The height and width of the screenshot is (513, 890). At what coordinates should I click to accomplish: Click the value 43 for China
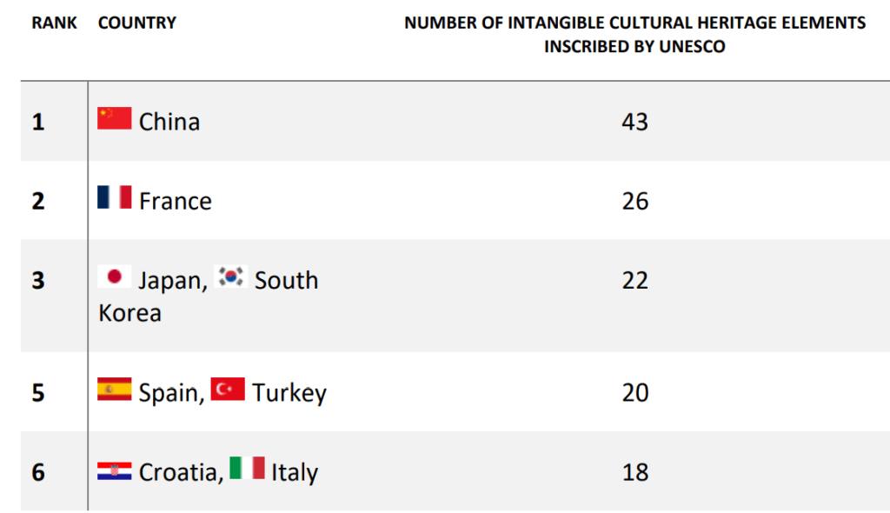pos(634,122)
